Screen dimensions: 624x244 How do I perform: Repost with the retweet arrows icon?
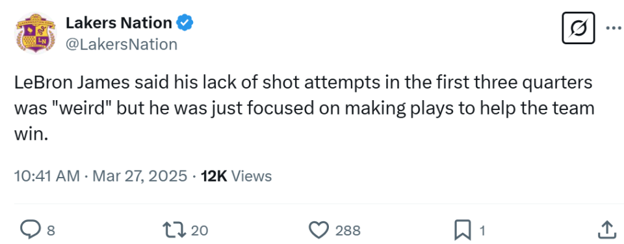pyautogui.click(x=174, y=230)
